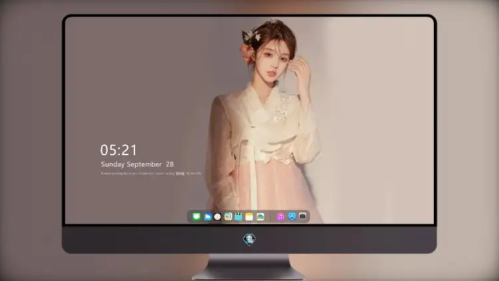Launch the yellow speech-bubble app icon in dock
499x281 pixels.
point(228,216)
